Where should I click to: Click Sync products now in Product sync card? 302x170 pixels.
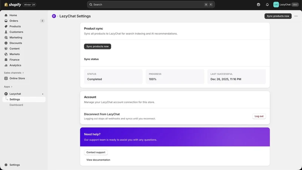[x=97, y=46]
